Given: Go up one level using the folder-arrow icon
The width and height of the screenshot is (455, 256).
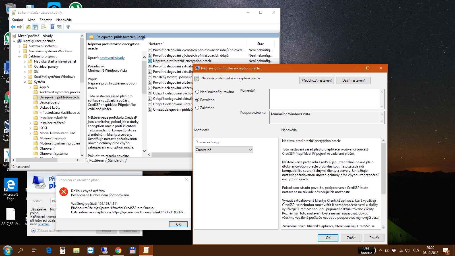Looking at the screenshot, I should [28, 27].
